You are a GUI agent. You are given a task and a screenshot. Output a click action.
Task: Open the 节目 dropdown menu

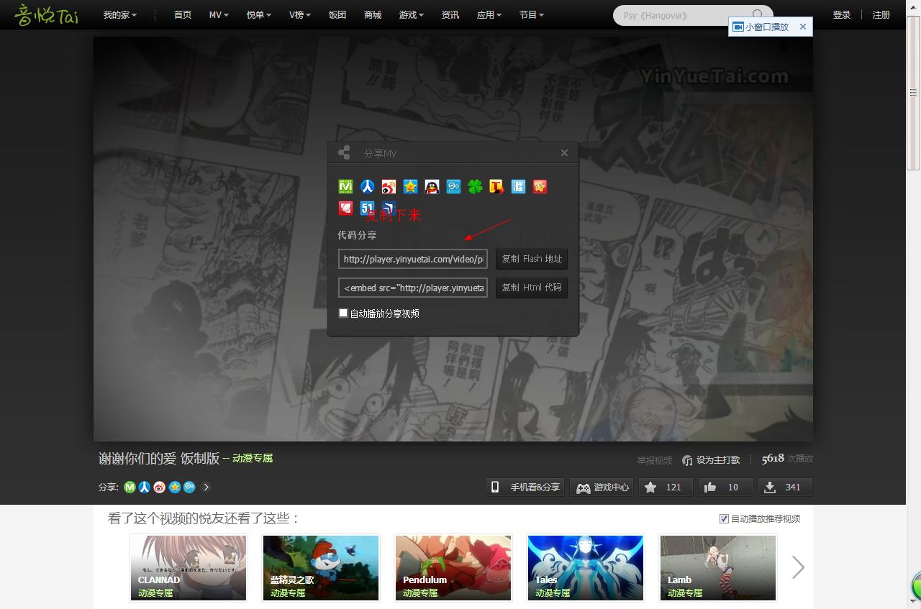click(532, 14)
